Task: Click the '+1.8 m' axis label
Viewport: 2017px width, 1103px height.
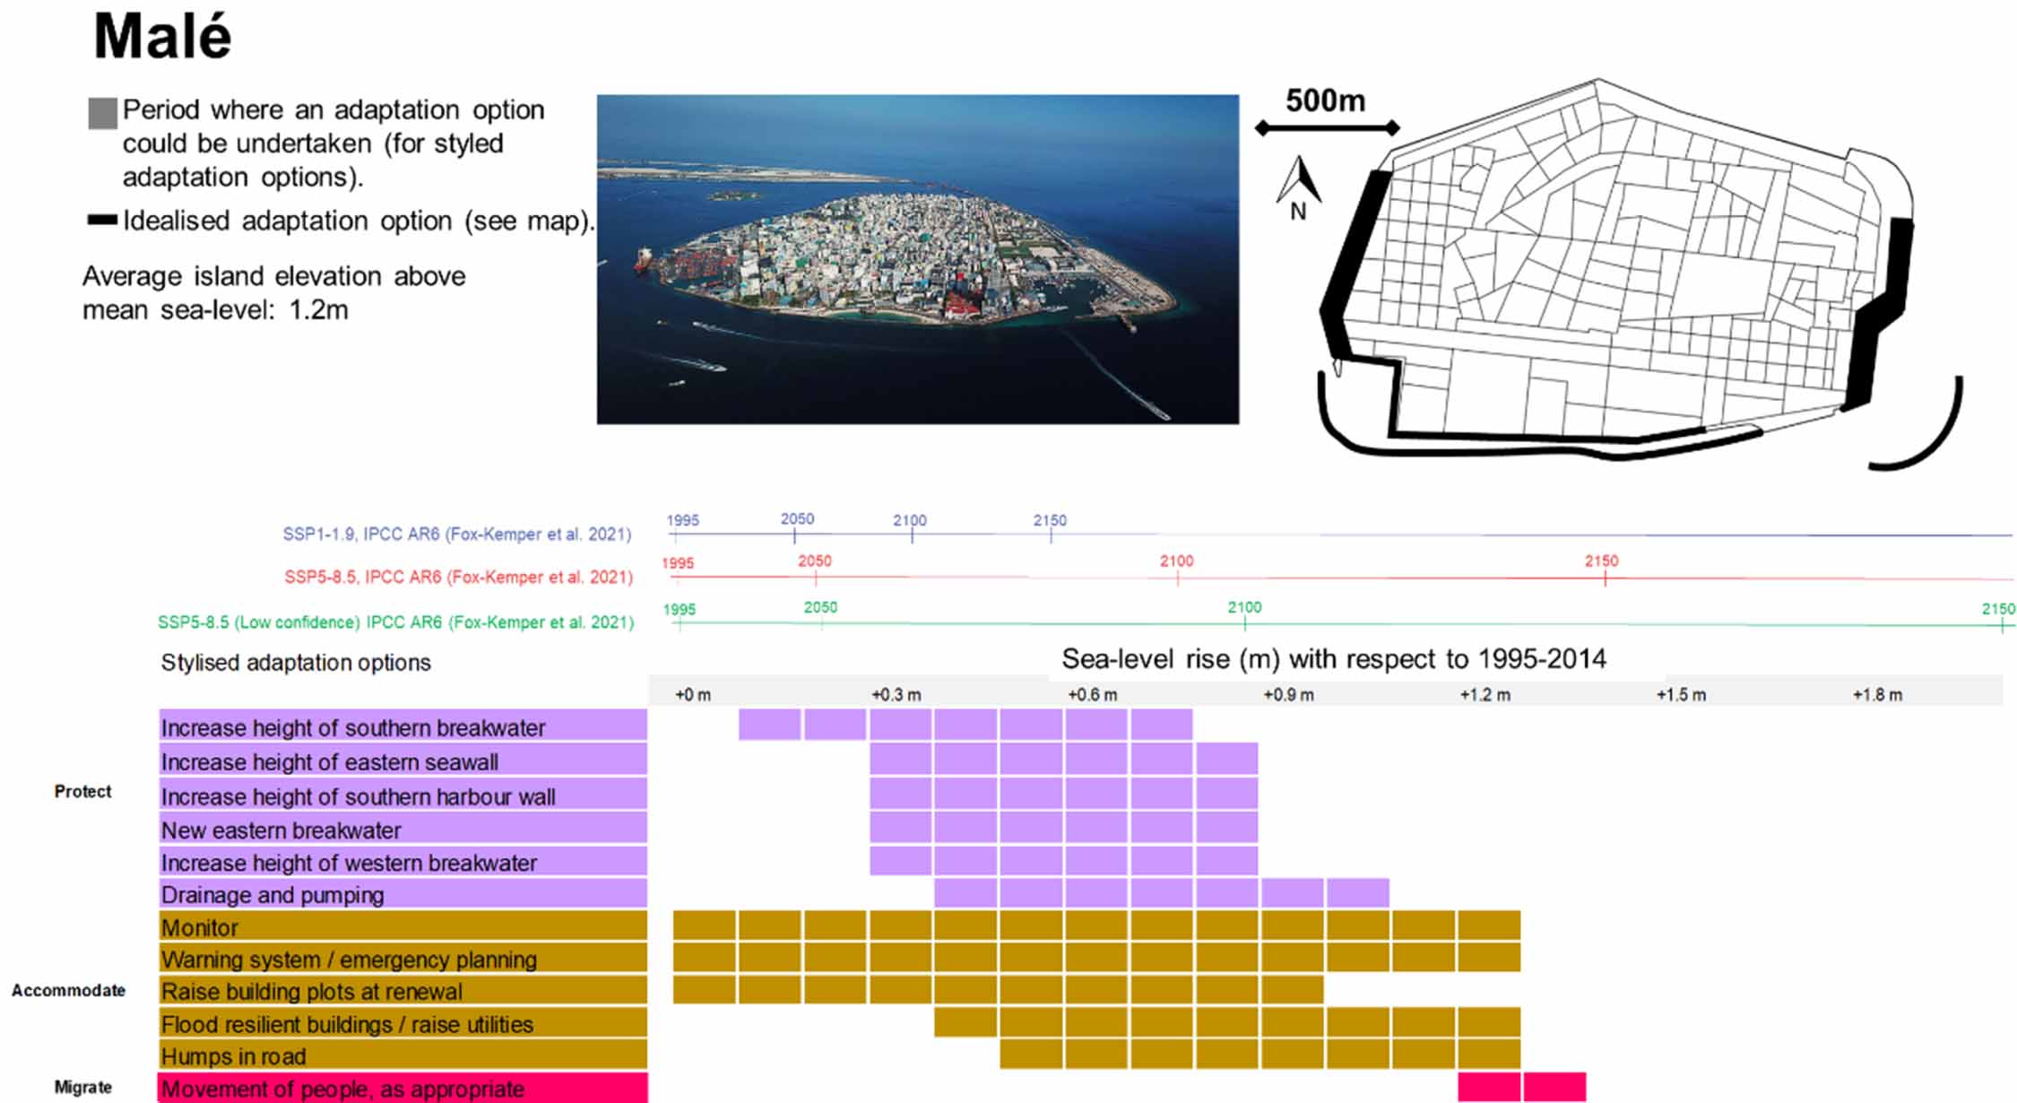Action: tap(1877, 695)
